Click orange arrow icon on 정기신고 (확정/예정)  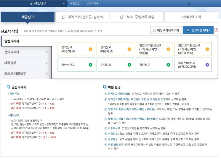pyautogui.click(x=90, y=49)
